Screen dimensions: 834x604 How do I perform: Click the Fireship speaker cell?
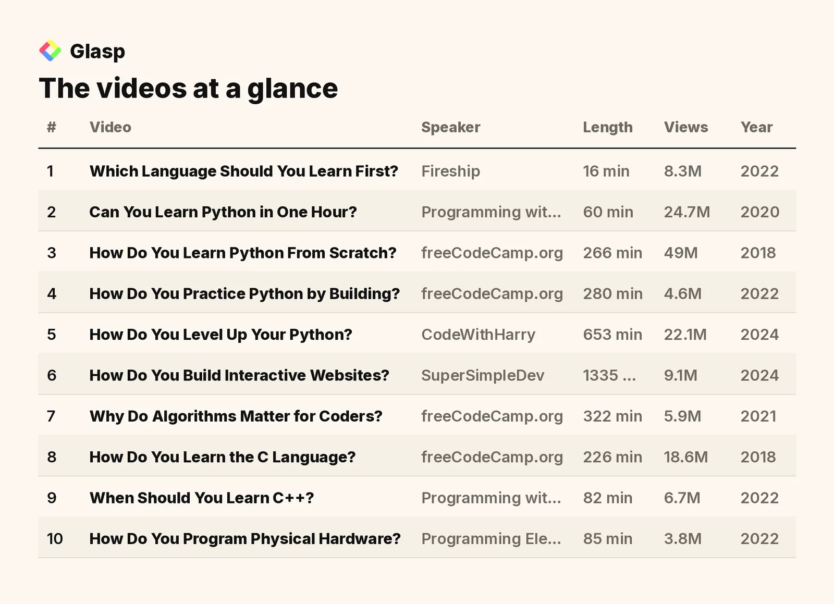pos(451,171)
